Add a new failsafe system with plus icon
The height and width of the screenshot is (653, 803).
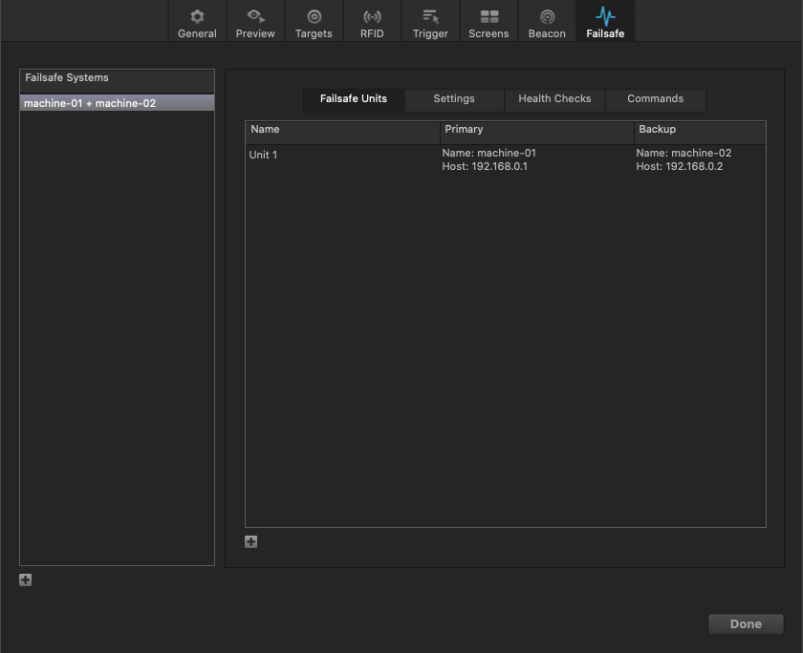[x=25, y=579]
